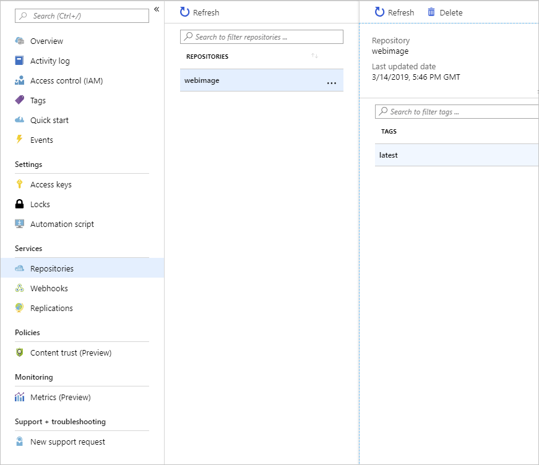Click the filter repositories search field

[261, 36]
